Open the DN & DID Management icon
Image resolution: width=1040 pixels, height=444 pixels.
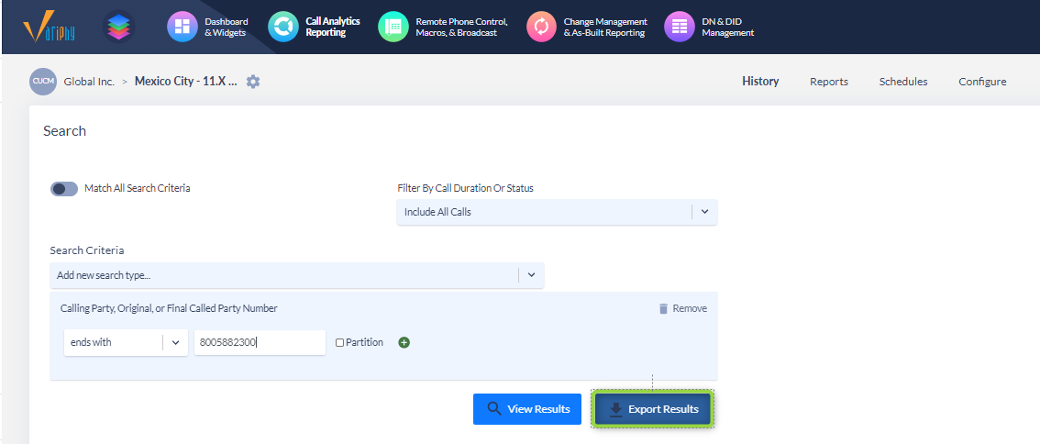point(680,27)
